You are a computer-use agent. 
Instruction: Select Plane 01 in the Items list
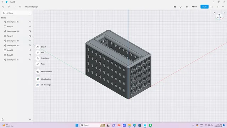click(10, 36)
